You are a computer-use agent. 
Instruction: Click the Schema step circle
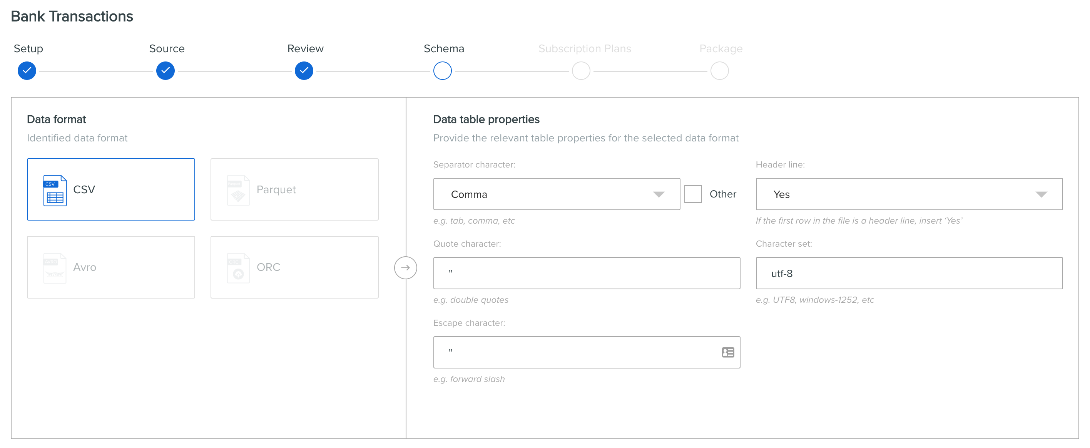(443, 71)
